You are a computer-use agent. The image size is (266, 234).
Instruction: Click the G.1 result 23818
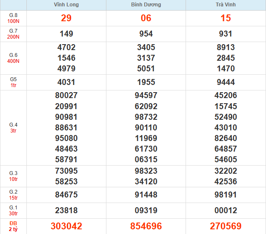[x=66, y=211]
